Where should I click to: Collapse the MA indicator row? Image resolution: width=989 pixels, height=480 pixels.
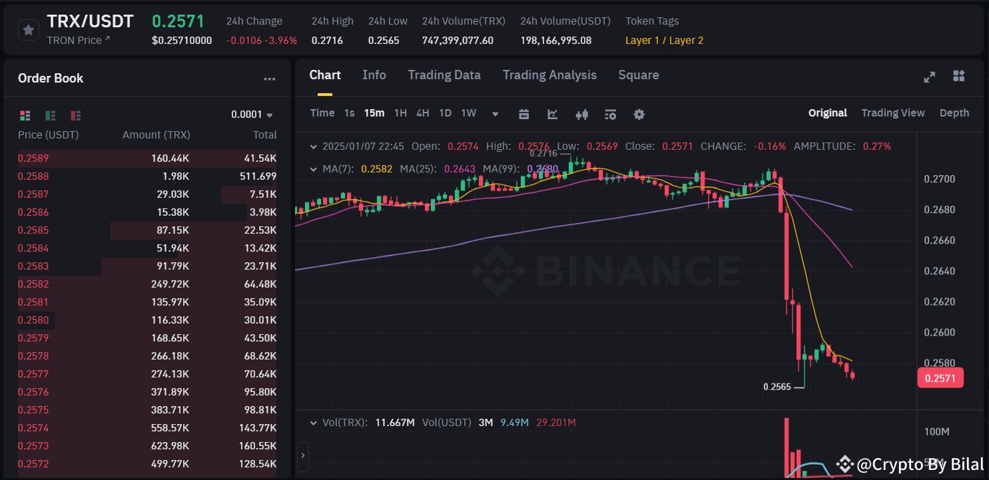point(313,169)
